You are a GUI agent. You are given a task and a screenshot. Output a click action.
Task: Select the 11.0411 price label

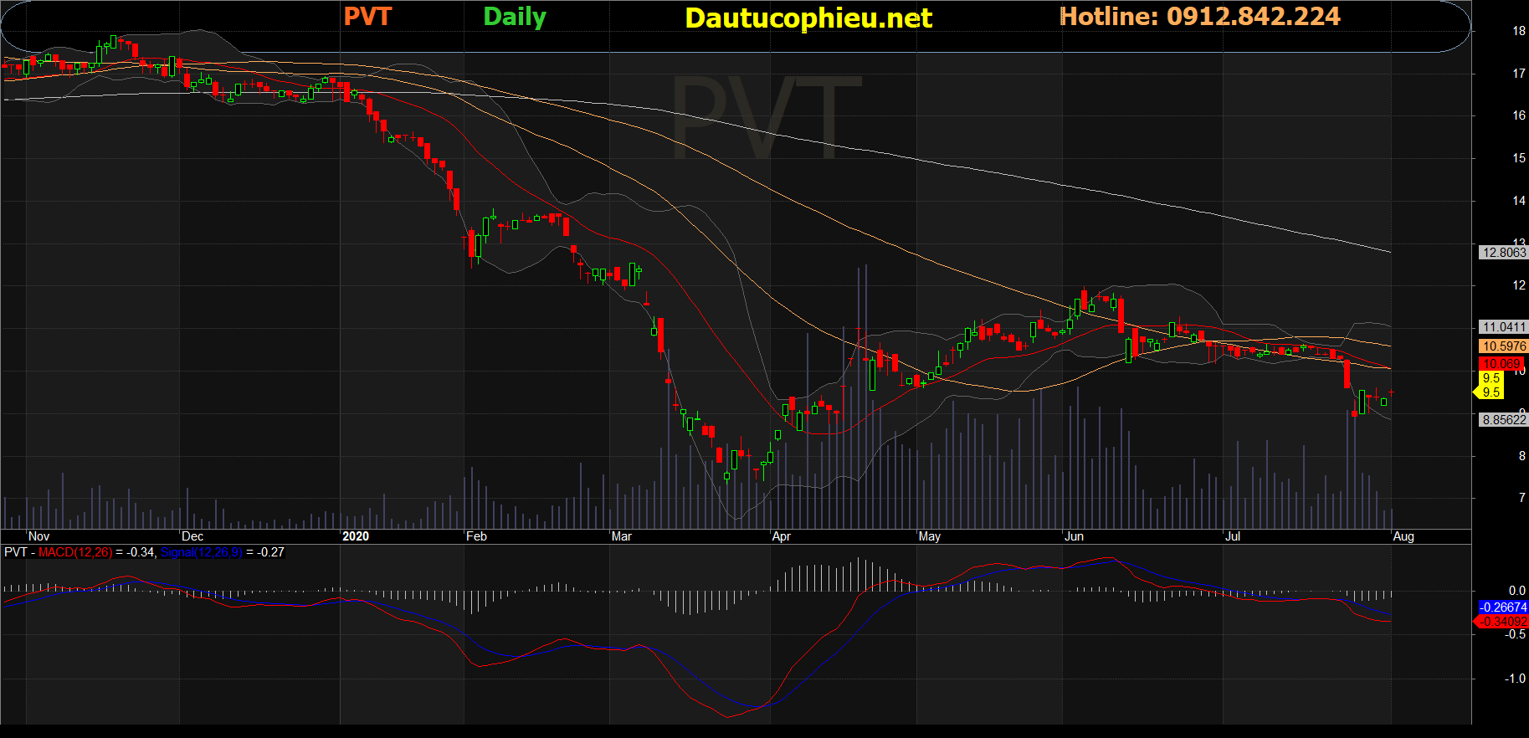pos(1503,327)
